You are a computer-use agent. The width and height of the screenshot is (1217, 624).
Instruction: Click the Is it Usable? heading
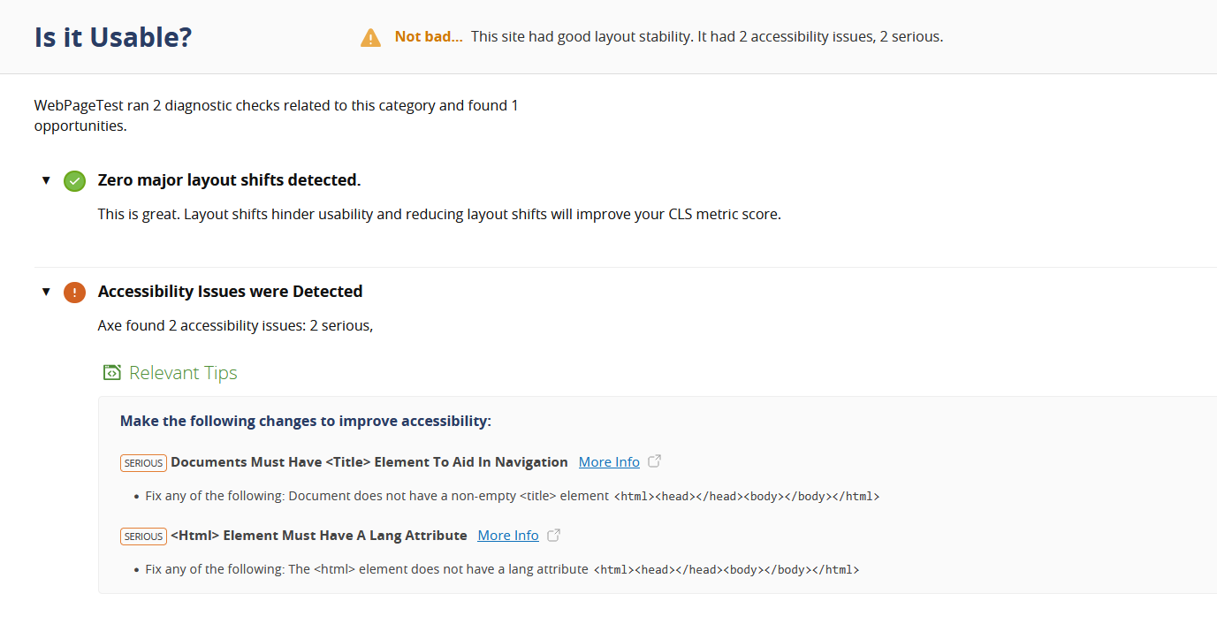[x=113, y=37]
